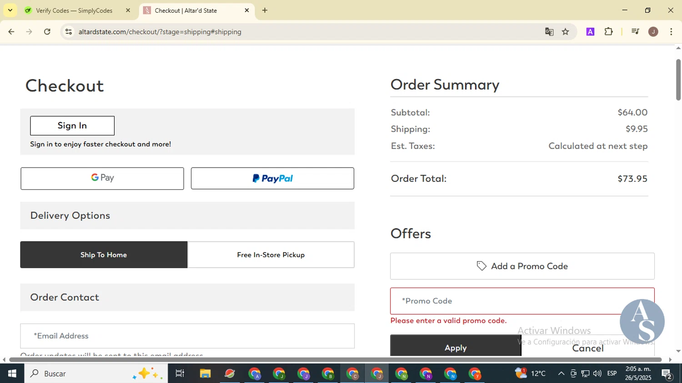Screen dimensions: 682x383
Task: Open a new browser tab
Action: [x=265, y=10]
